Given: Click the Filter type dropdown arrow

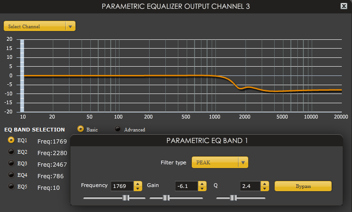Looking at the screenshot, I should coord(243,162).
